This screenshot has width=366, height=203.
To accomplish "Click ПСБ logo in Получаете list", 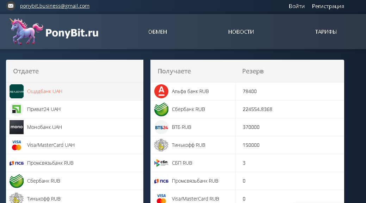I will coord(161,181).
